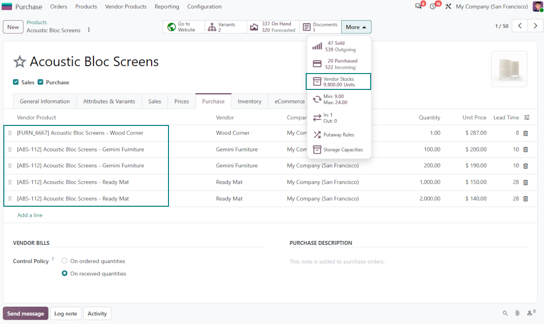The width and height of the screenshot is (544, 324).
Task: Collapse the More dropdown
Action: pos(356,27)
